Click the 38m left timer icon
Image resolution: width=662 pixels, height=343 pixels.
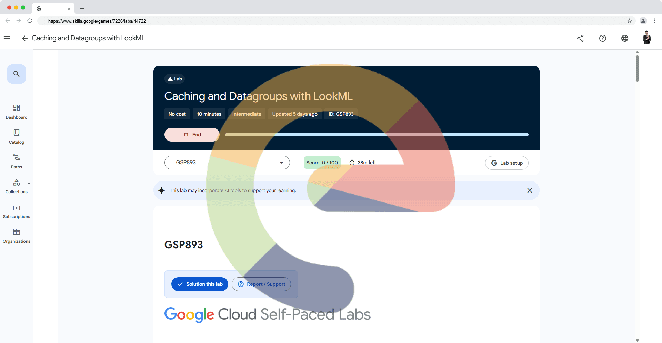[352, 163]
